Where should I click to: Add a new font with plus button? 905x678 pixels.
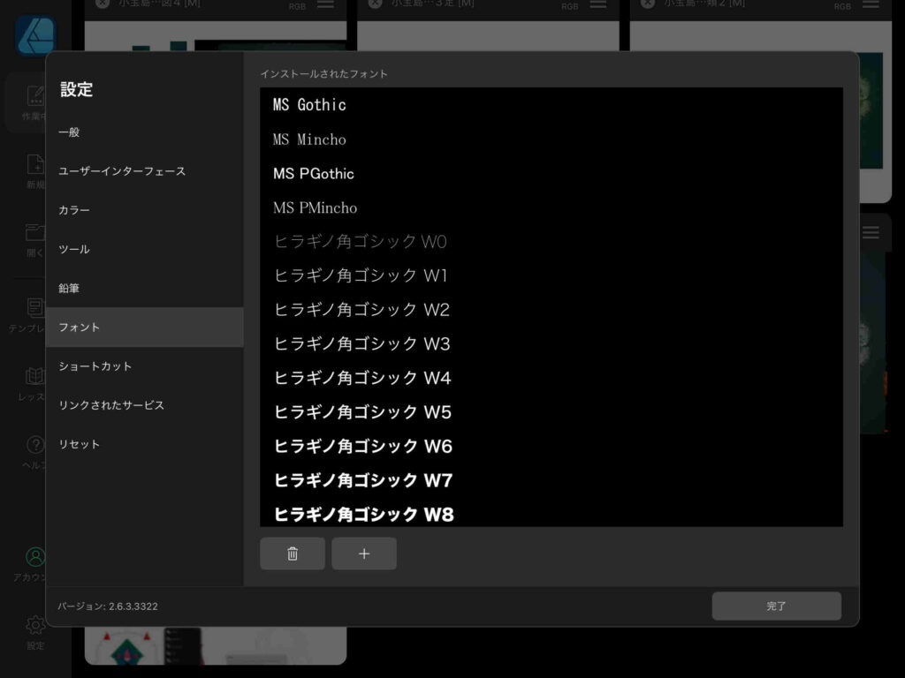(x=363, y=554)
